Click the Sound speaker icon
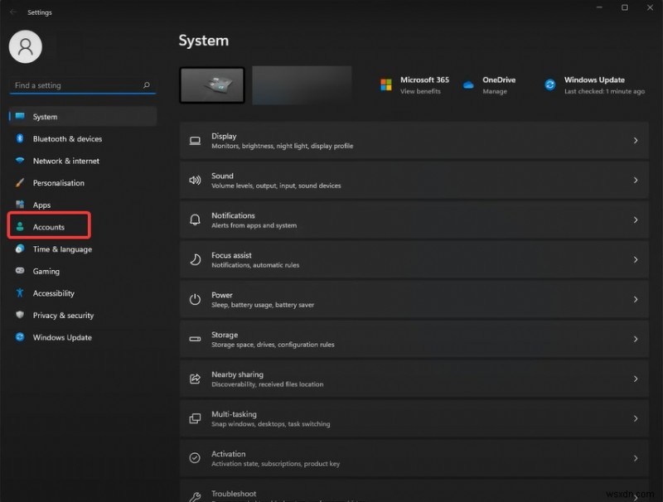The height and width of the screenshot is (502, 663). (196, 180)
